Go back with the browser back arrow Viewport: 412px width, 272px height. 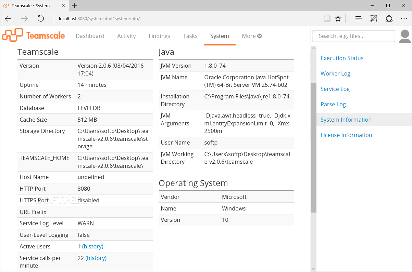click(x=8, y=19)
